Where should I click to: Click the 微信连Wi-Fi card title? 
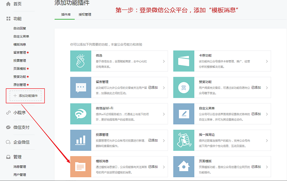[x=105, y=108]
